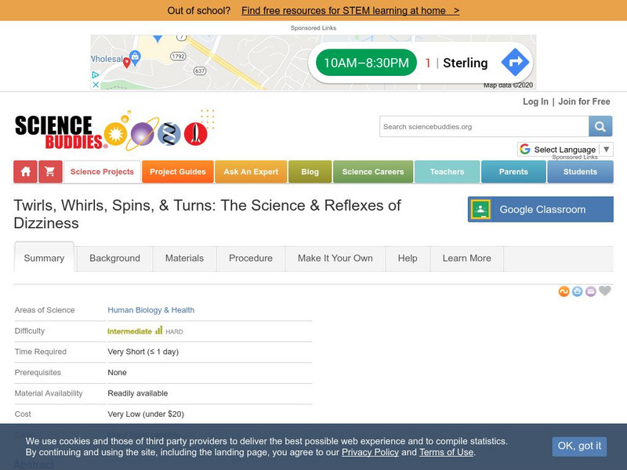627x470 pixels.
Task: Click the 10AM–8:30PM hours pill
Action: point(366,63)
